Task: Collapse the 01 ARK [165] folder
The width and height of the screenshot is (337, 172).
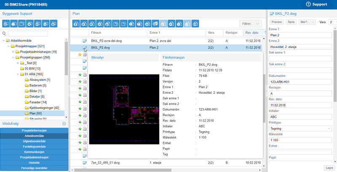Action: [x=18, y=74]
